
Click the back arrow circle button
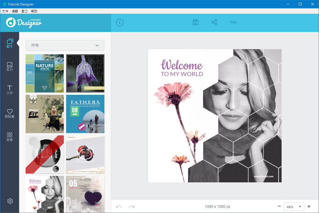(x=120, y=22)
